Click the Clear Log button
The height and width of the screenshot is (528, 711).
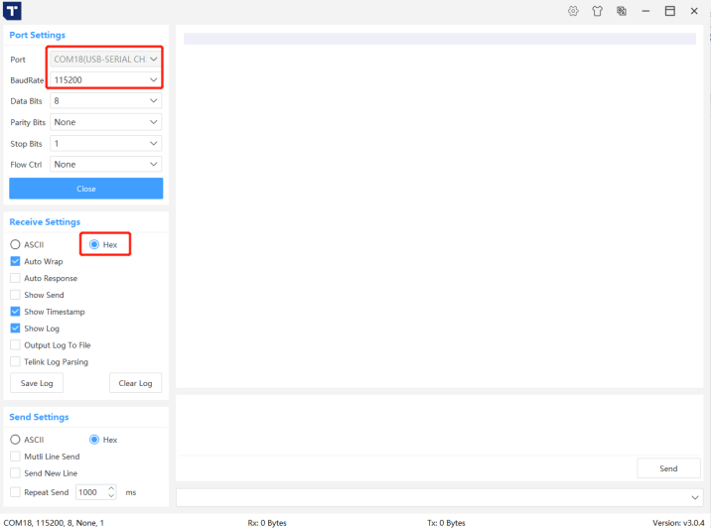(x=135, y=383)
